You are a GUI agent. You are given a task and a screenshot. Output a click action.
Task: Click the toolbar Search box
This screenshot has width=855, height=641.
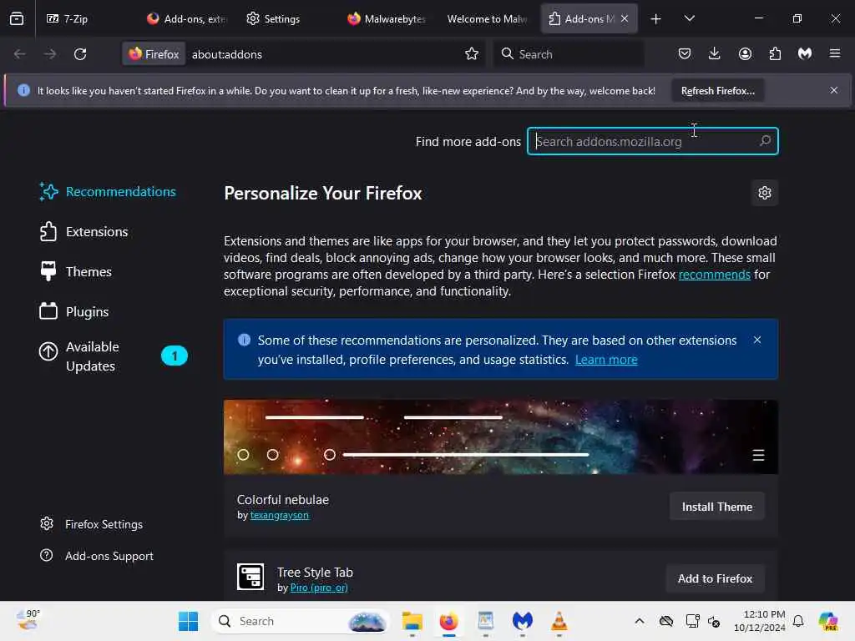pos(569,54)
